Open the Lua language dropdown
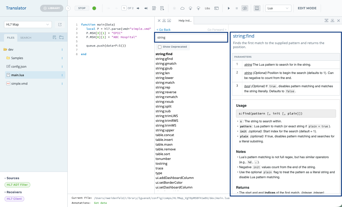This screenshot has height=207, width=342. (278, 8)
